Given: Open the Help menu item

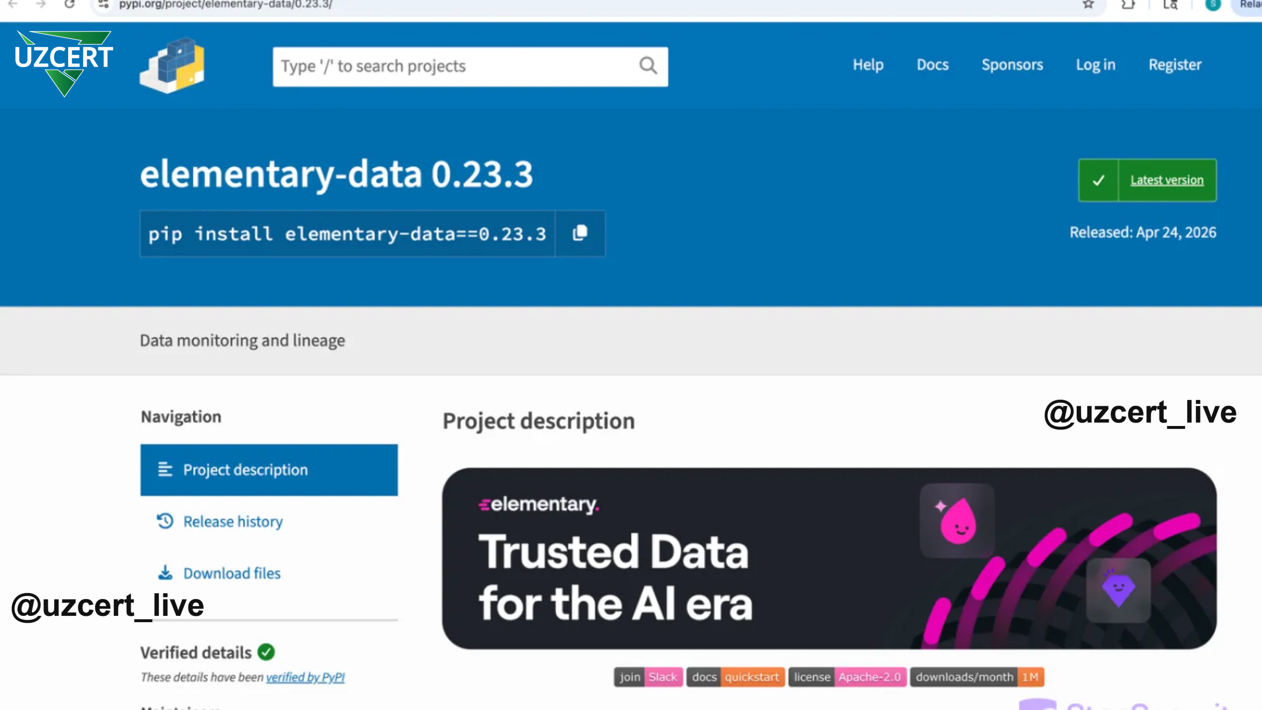Looking at the screenshot, I should point(868,65).
